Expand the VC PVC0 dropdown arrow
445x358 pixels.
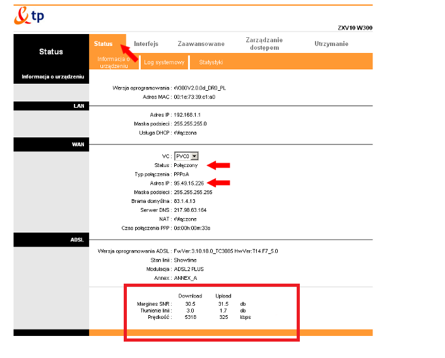[x=194, y=156]
